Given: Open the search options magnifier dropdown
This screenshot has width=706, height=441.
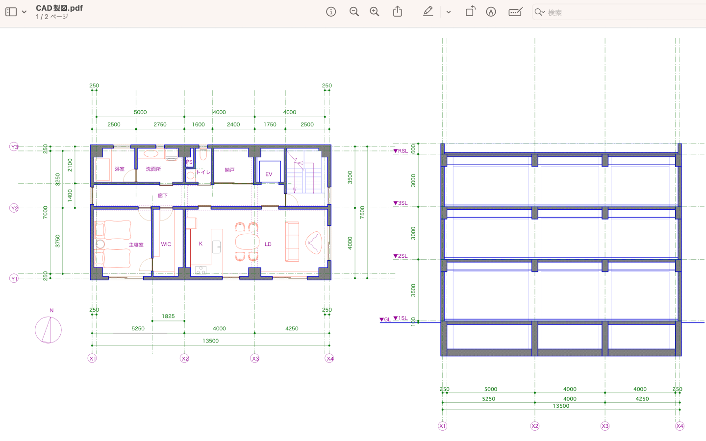Looking at the screenshot, I should [539, 12].
